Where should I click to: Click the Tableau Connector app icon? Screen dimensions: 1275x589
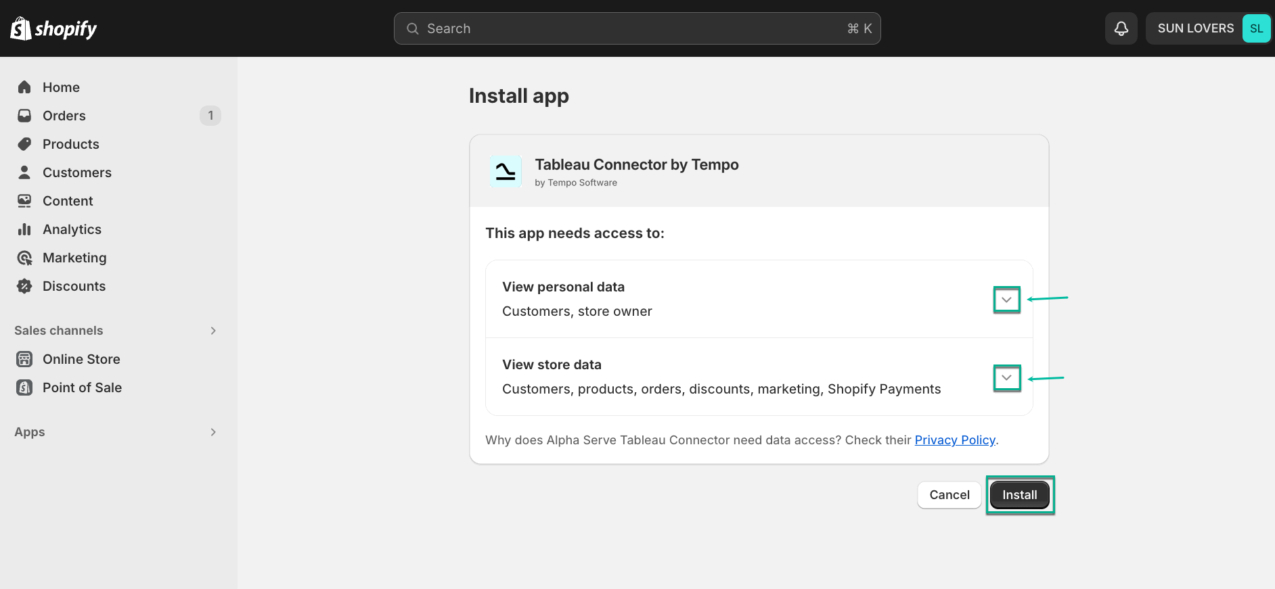tap(506, 171)
